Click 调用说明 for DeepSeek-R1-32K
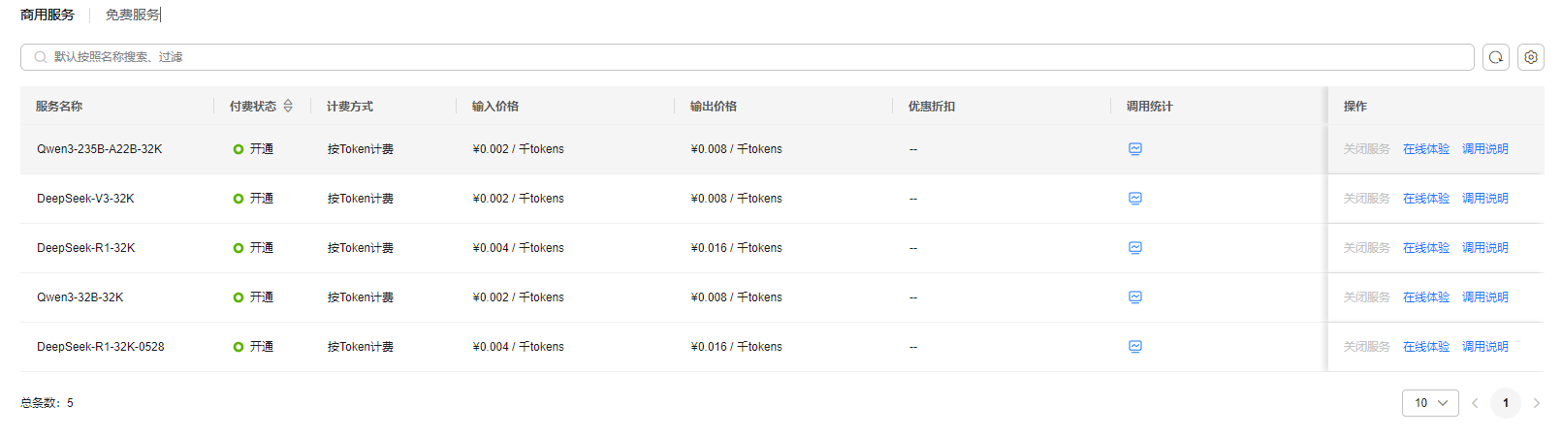Viewport: 1562px width, 437px height. (x=1485, y=248)
